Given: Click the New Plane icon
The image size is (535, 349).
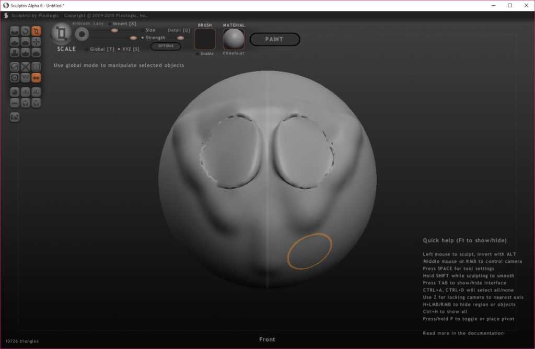Looking at the screenshot, I should coord(14,103).
